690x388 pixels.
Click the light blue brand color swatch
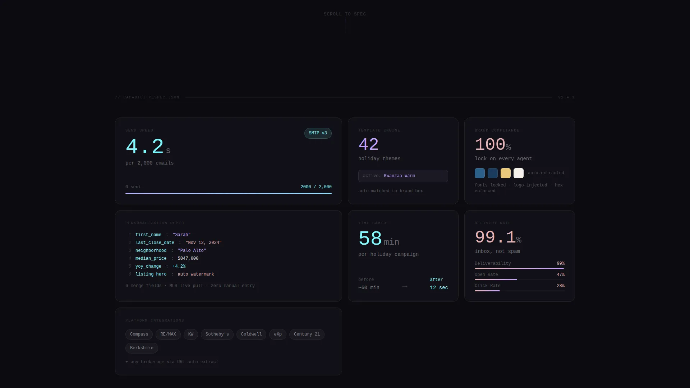480,173
